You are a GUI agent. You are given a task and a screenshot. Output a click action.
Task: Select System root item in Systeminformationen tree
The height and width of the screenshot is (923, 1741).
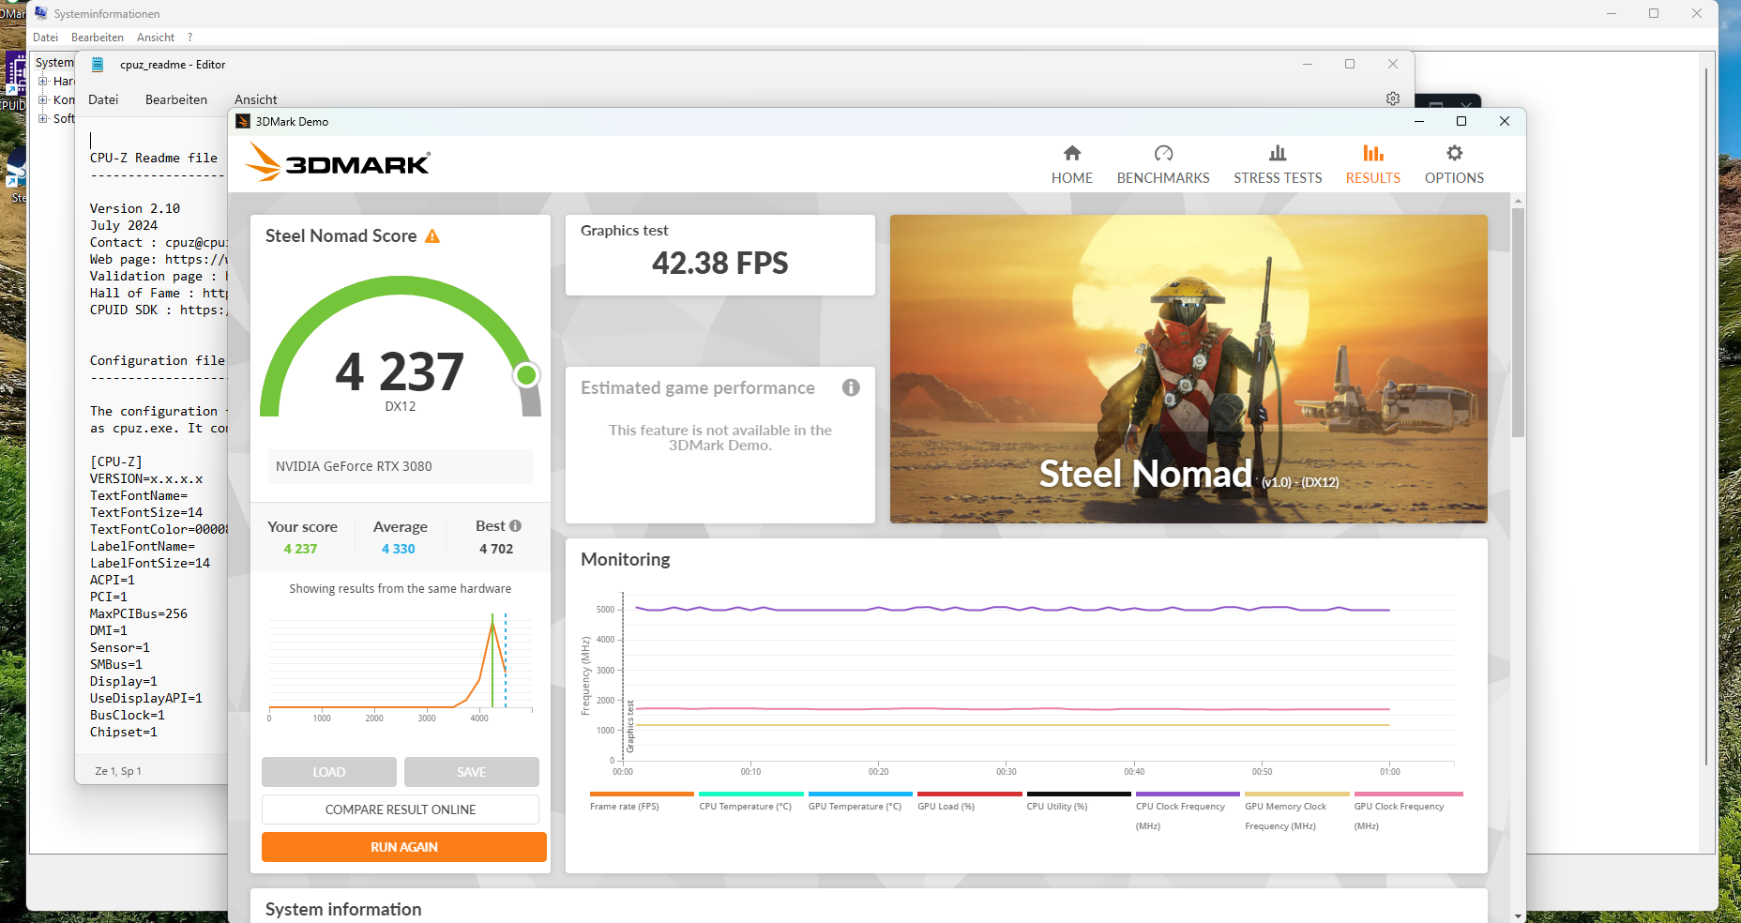[54, 63]
